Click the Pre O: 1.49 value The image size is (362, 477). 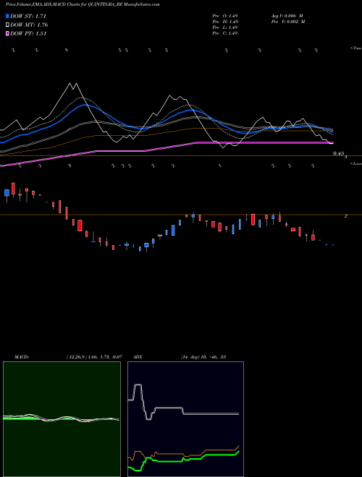[x=225, y=15]
